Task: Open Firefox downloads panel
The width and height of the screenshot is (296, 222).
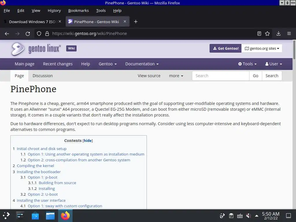Action: [278, 34]
